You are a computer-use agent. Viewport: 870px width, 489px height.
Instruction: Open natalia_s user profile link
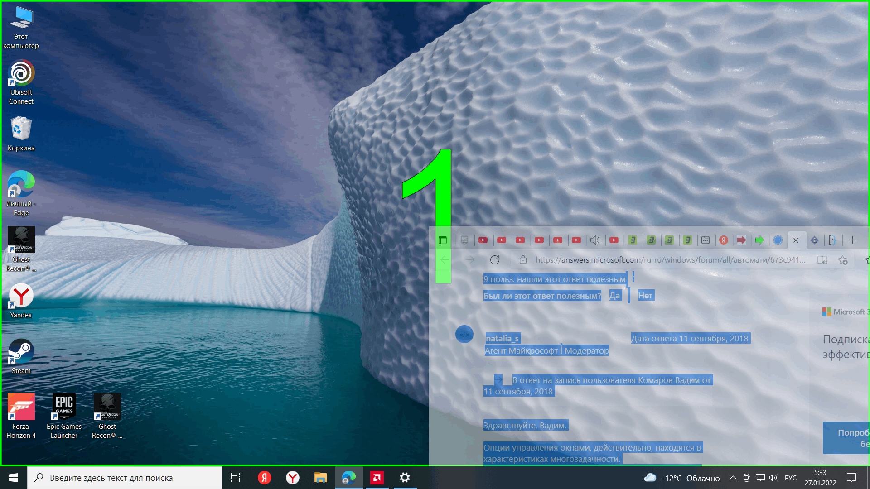[502, 338]
